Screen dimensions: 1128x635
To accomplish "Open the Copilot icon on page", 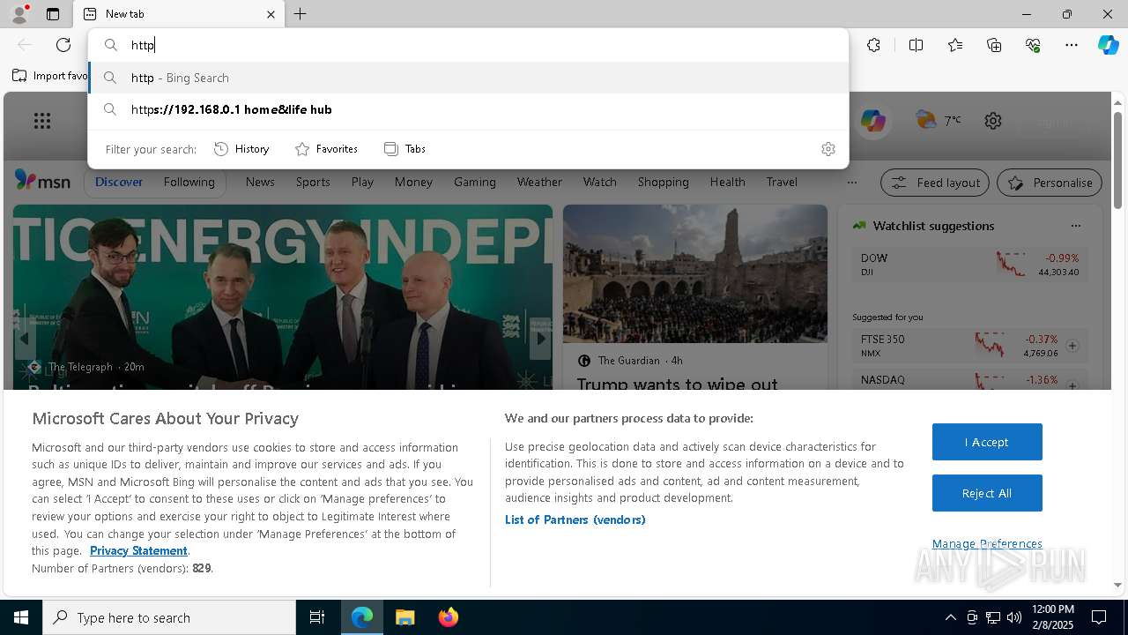I will [x=873, y=121].
